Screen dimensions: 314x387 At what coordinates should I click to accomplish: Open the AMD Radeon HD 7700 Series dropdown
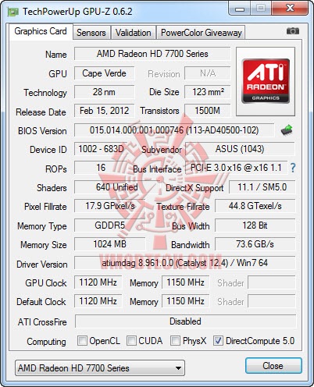click(100, 367)
